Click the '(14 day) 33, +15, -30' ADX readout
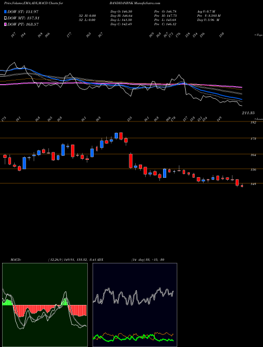263x347 pixels. 148,260
